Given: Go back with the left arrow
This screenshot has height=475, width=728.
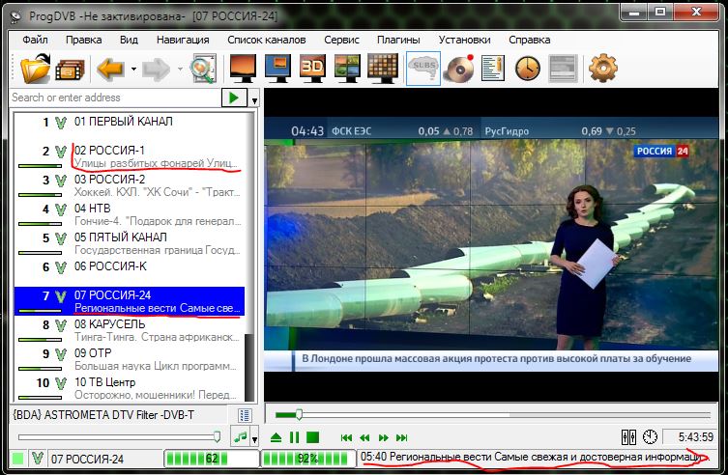Looking at the screenshot, I should pyautogui.click(x=109, y=69).
